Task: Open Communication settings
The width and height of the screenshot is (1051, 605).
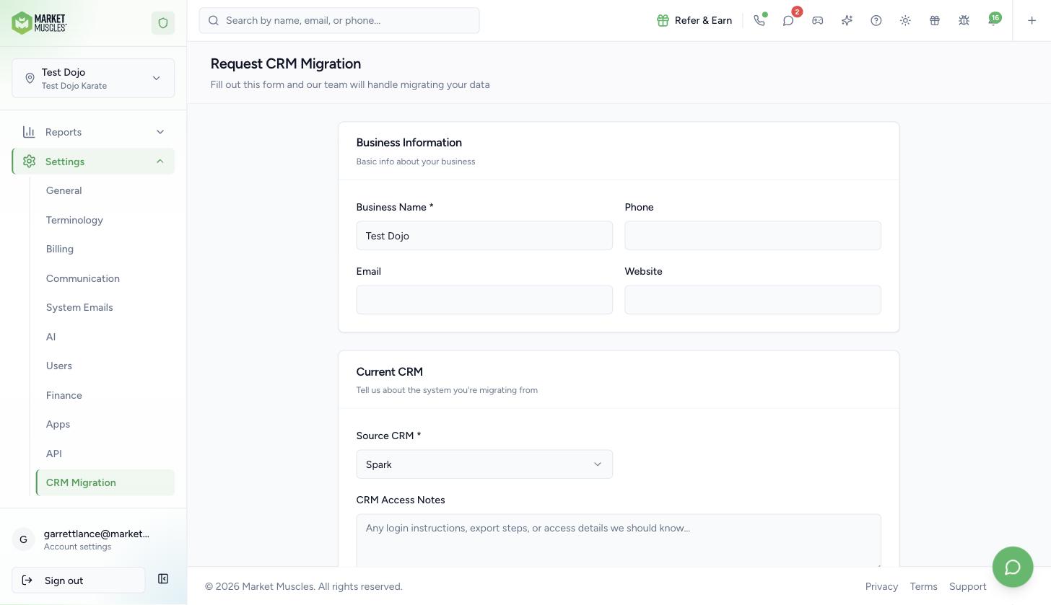Action: [83, 278]
